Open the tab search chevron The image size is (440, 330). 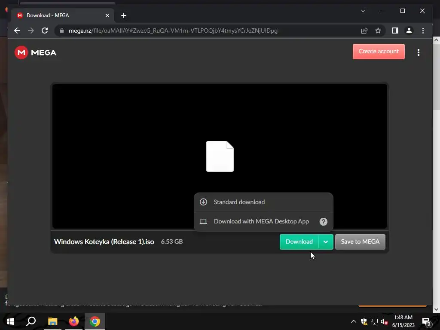click(363, 11)
